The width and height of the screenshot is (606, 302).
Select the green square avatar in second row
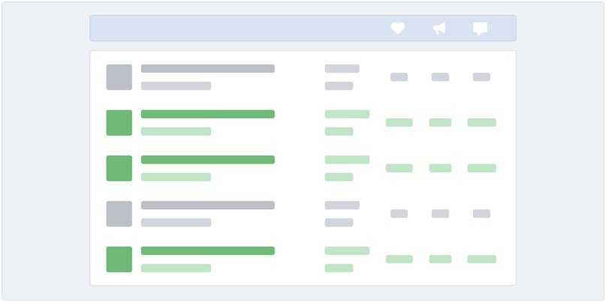point(119,123)
